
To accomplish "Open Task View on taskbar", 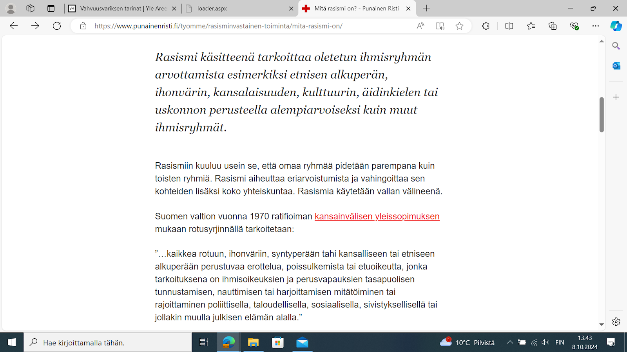I will pyautogui.click(x=204, y=343).
